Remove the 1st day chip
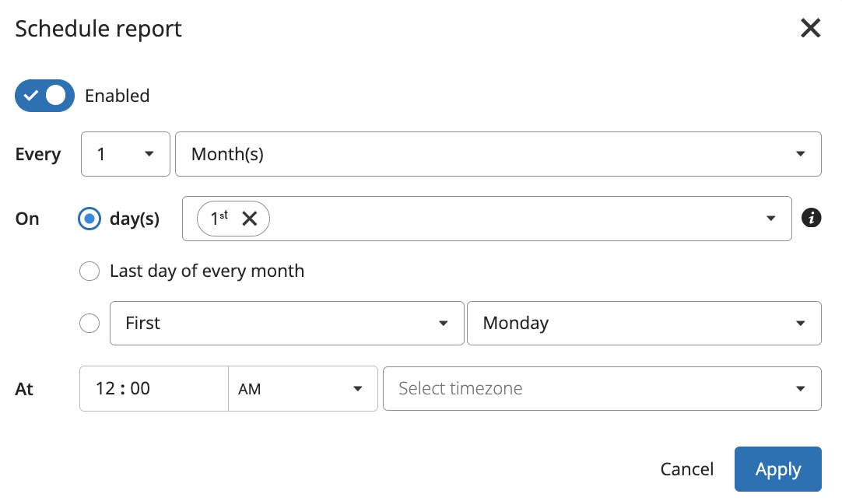Viewport: 842px width, 501px height. 249,219
